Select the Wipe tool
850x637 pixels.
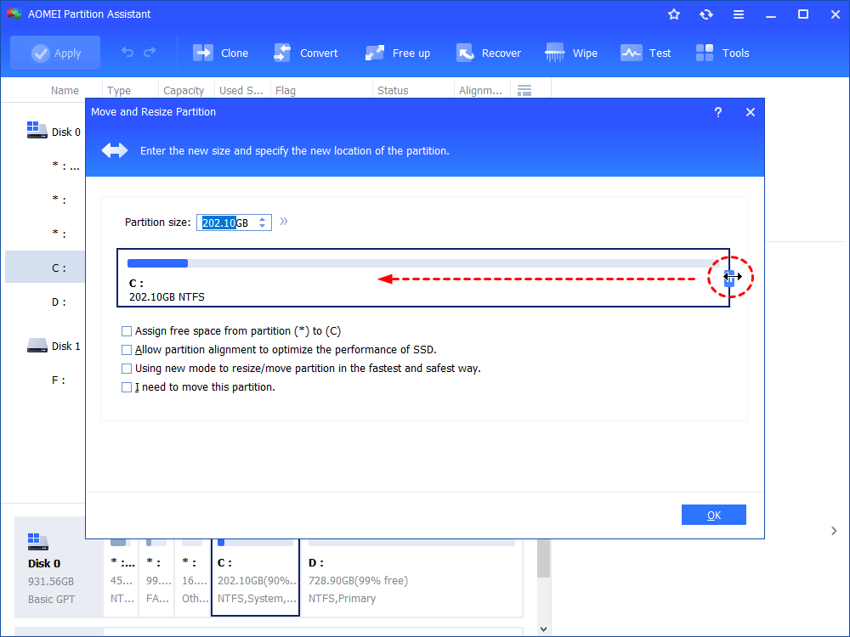click(x=571, y=52)
